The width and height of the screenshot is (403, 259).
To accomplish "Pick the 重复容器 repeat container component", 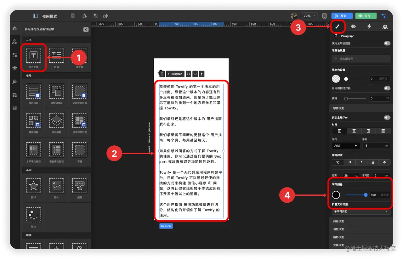I will (x=33, y=123).
